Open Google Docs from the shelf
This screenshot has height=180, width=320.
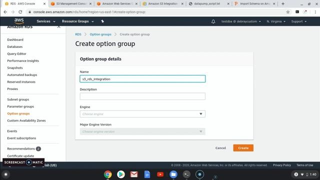[x=147, y=174]
